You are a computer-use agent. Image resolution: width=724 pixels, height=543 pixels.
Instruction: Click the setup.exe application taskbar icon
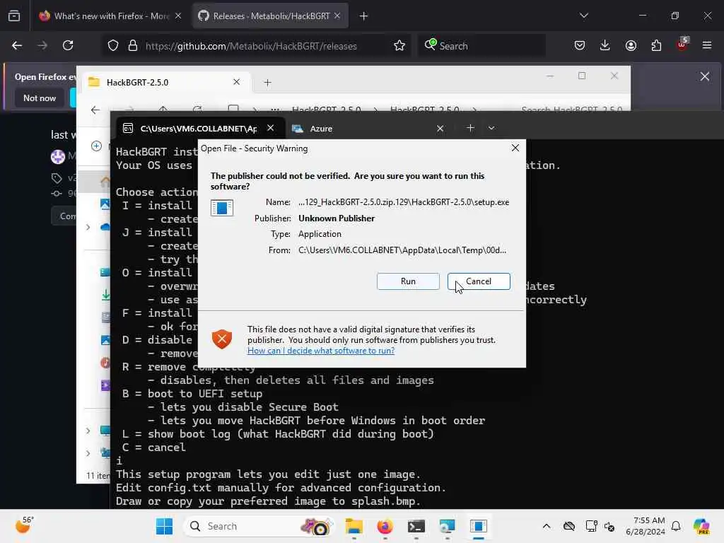coord(479,526)
